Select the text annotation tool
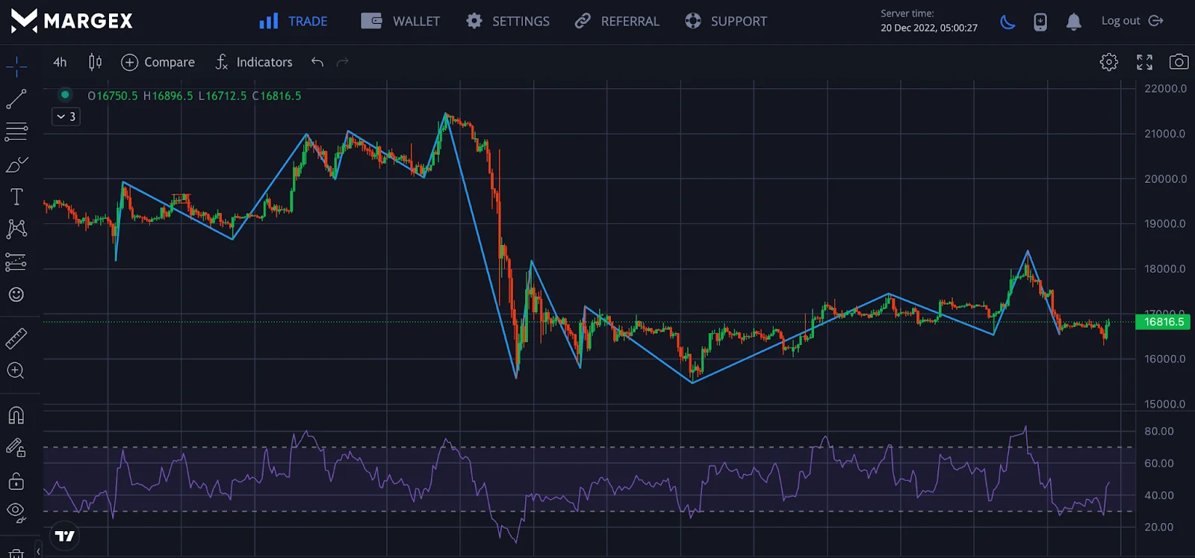The image size is (1195, 558). point(16,197)
